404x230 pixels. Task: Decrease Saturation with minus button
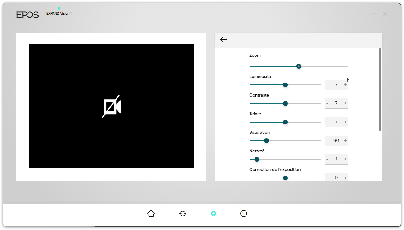327,141
